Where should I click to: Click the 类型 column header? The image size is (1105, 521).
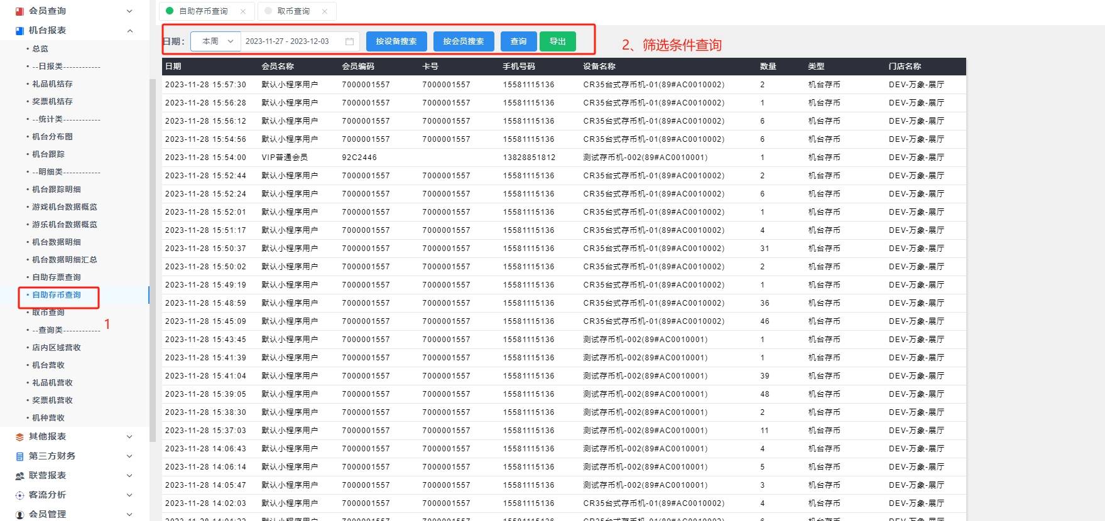click(816, 67)
